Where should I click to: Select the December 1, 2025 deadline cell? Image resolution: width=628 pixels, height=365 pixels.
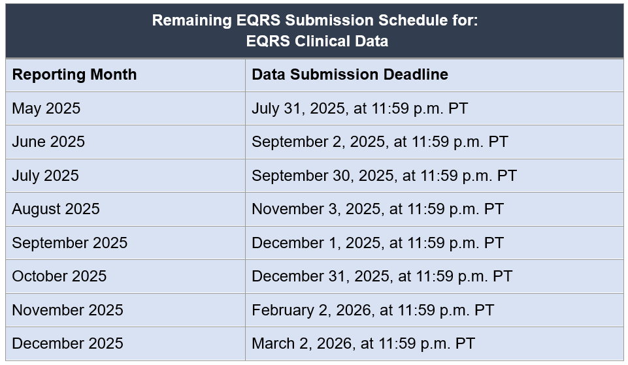pos(435,243)
